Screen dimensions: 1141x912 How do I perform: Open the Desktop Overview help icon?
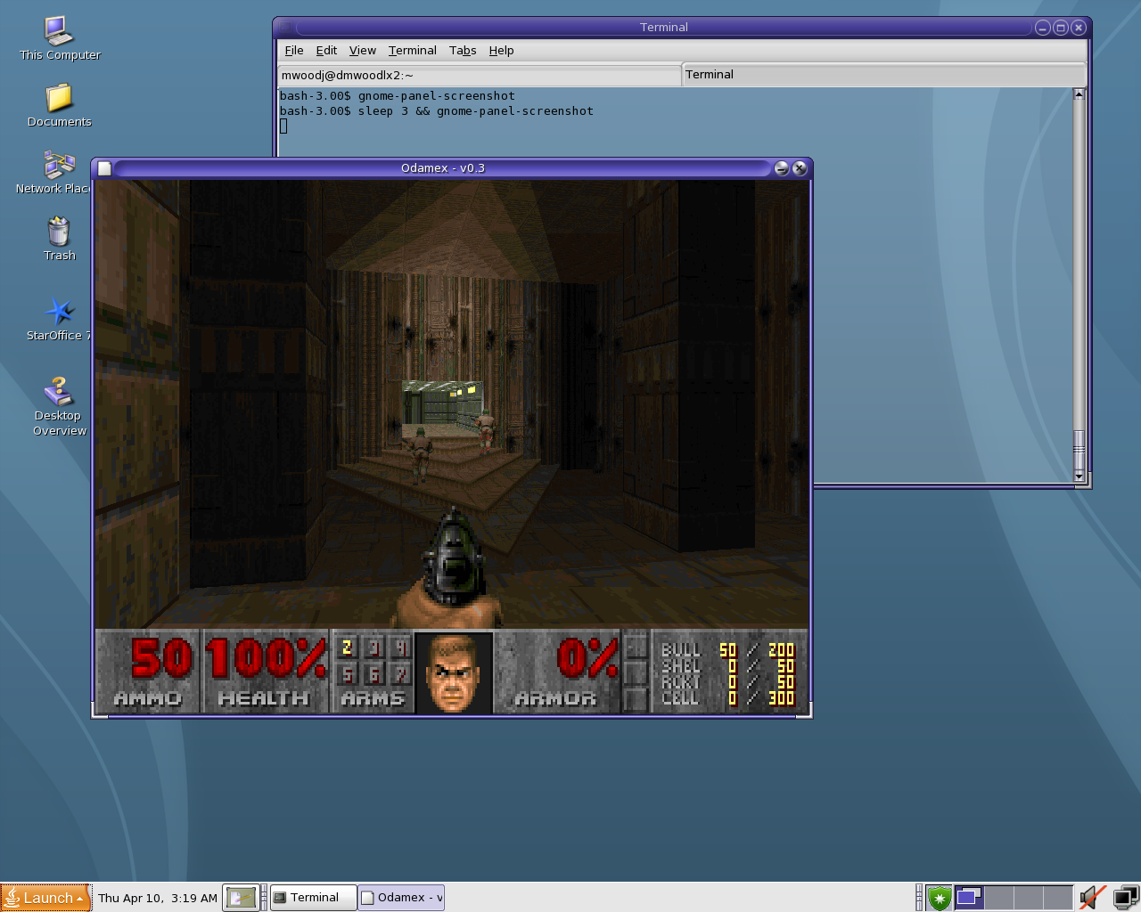pos(59,392)
